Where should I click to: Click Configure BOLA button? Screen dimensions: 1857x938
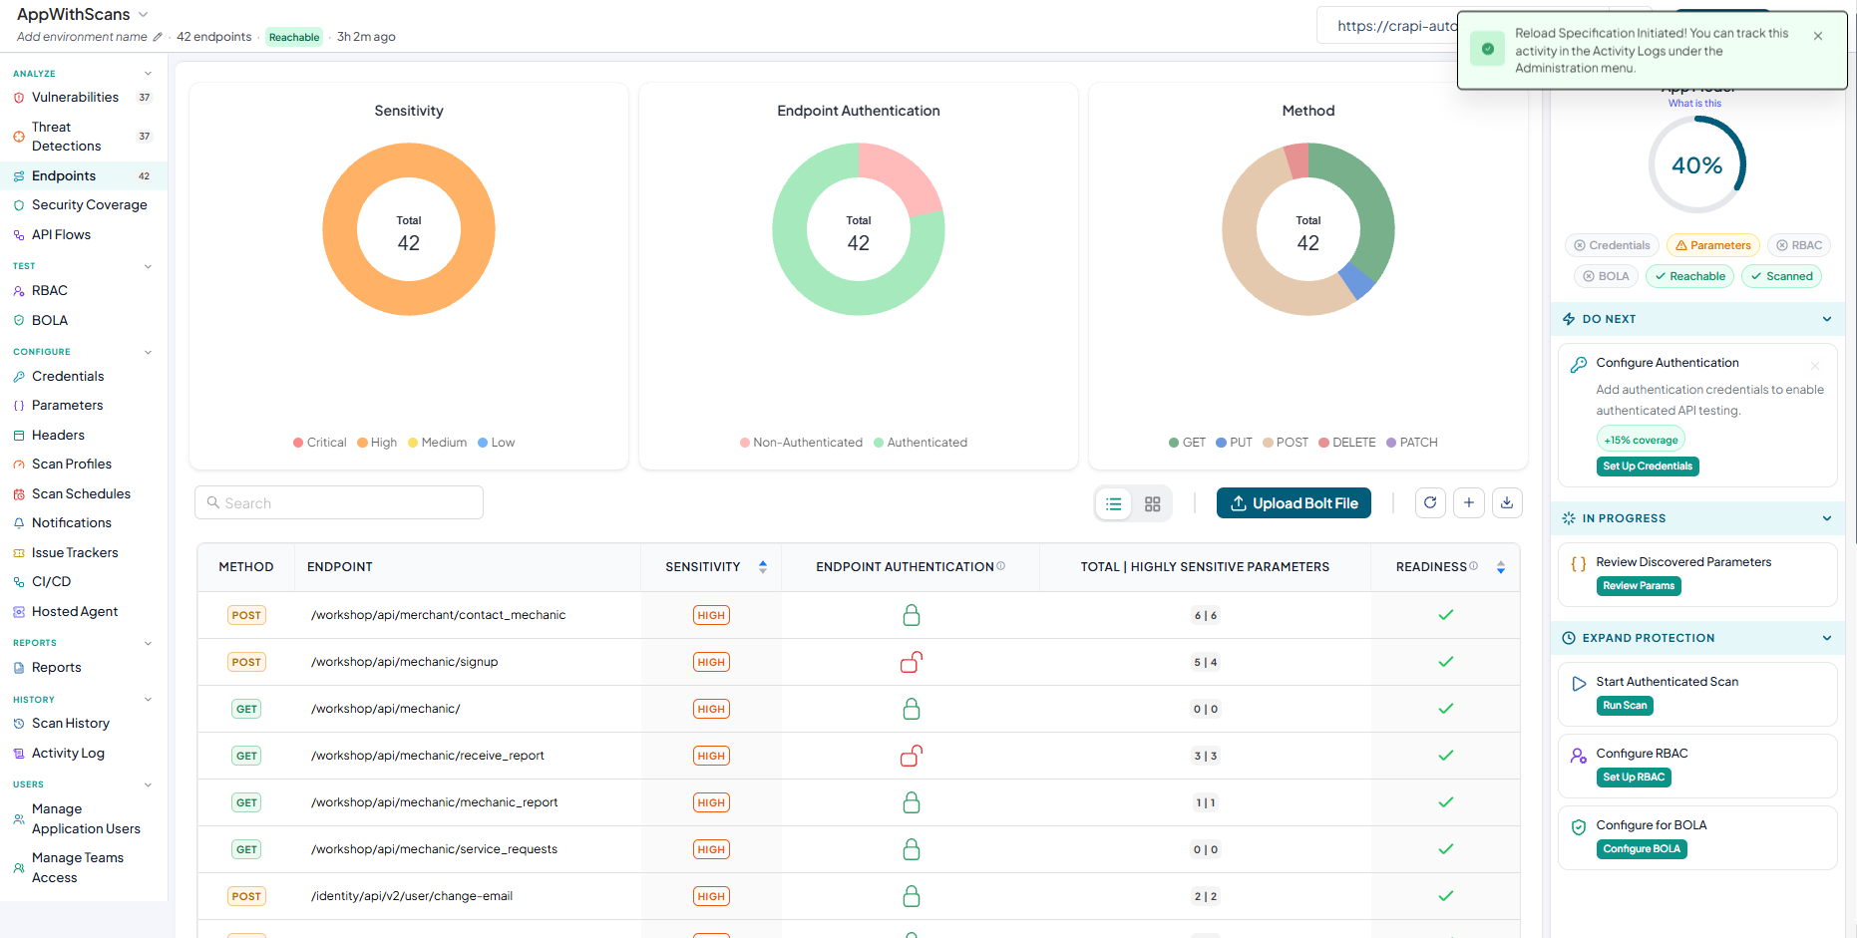(1642, 849)
